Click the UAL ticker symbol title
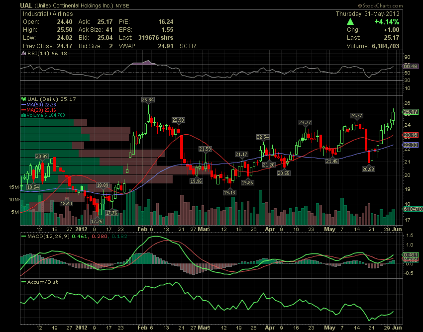Viewport: 423px width, 332px height. [x=26, y=5]
